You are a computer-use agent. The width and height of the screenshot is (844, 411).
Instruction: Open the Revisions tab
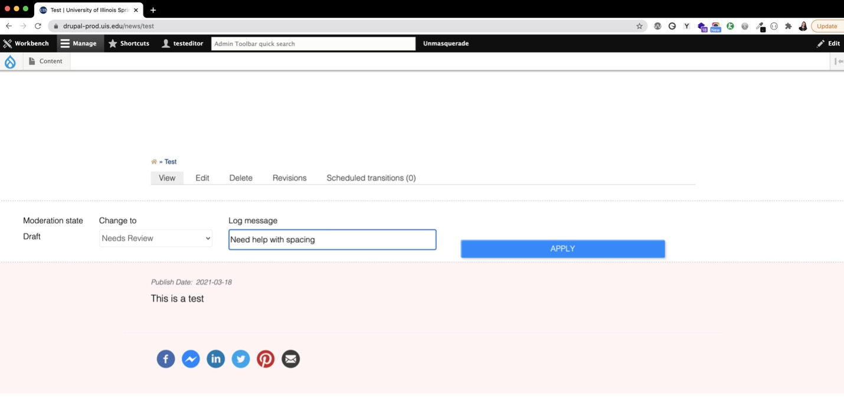290,178
